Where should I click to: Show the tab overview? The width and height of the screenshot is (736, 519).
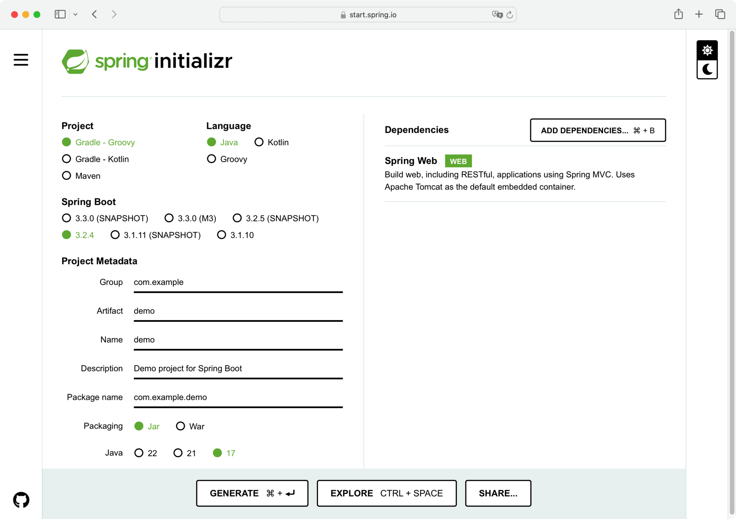720,15
